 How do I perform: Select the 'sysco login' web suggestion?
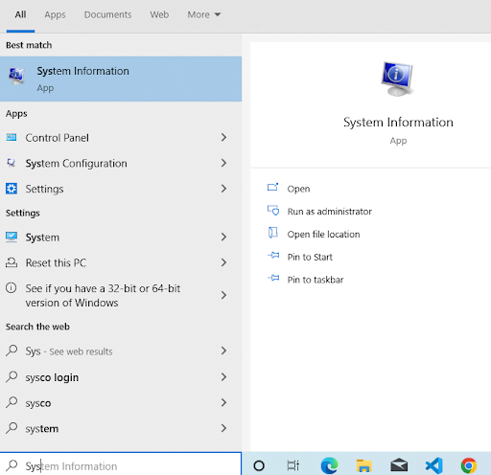click(52, 377)
